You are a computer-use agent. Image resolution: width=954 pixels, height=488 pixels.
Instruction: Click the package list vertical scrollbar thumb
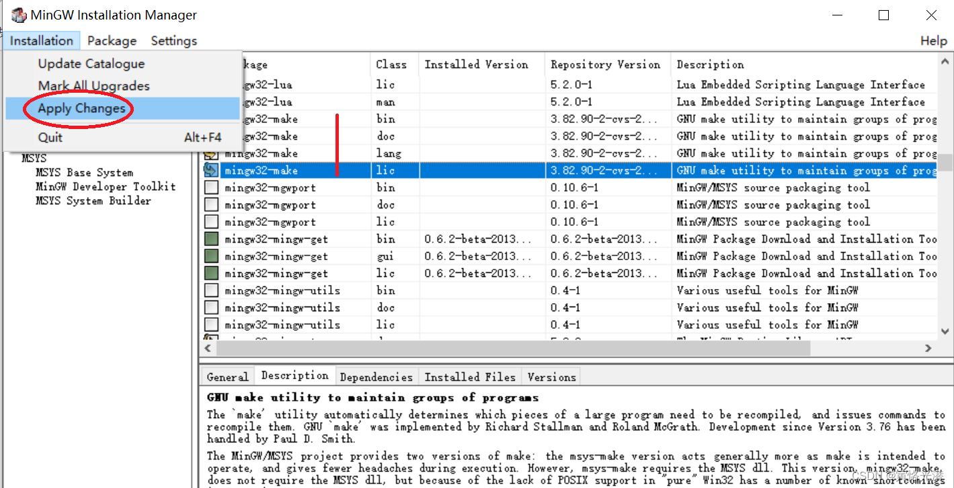[x=945, y=163]
